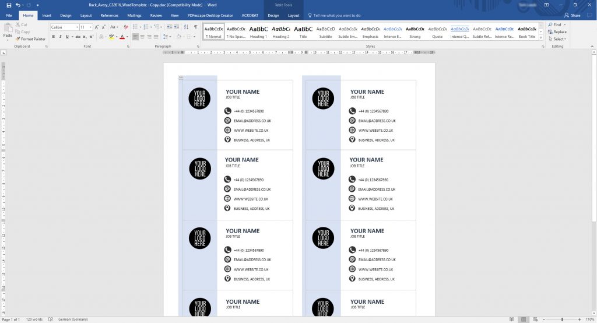Screen dimensions: 597x323
Task: Toggle show paragraph marks
Action: coord(196,27)
